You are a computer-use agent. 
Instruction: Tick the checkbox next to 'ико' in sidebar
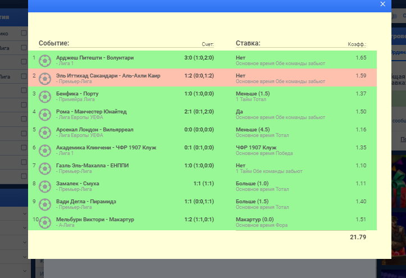24,34
